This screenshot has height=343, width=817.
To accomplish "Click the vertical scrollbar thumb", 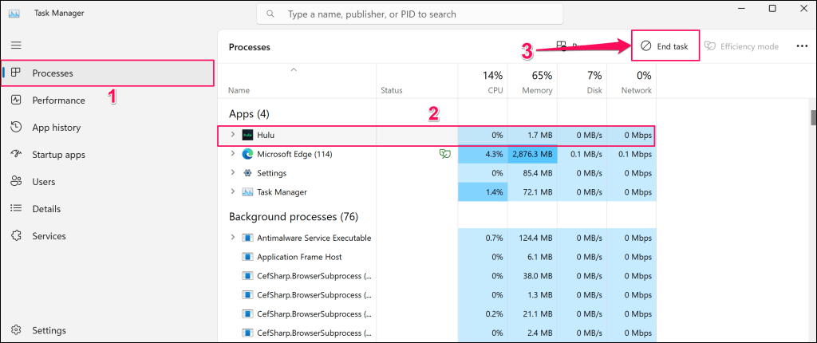I will 812,117.
